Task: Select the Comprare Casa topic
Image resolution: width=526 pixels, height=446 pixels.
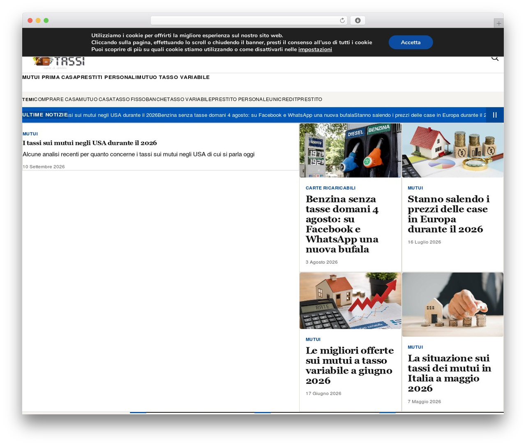Action: pos(55,100)
